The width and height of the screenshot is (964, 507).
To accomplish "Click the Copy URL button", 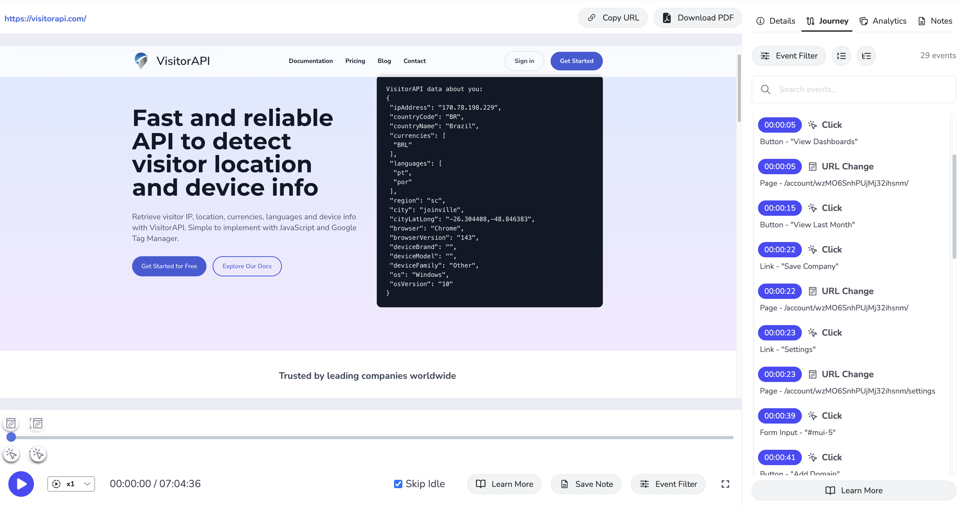I will click(x=613, y=18).
